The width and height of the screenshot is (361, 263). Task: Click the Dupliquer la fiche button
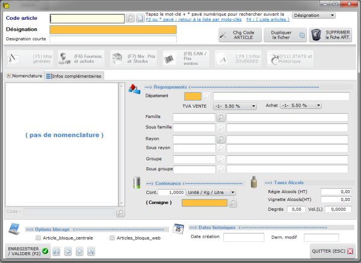click(285, 35)
